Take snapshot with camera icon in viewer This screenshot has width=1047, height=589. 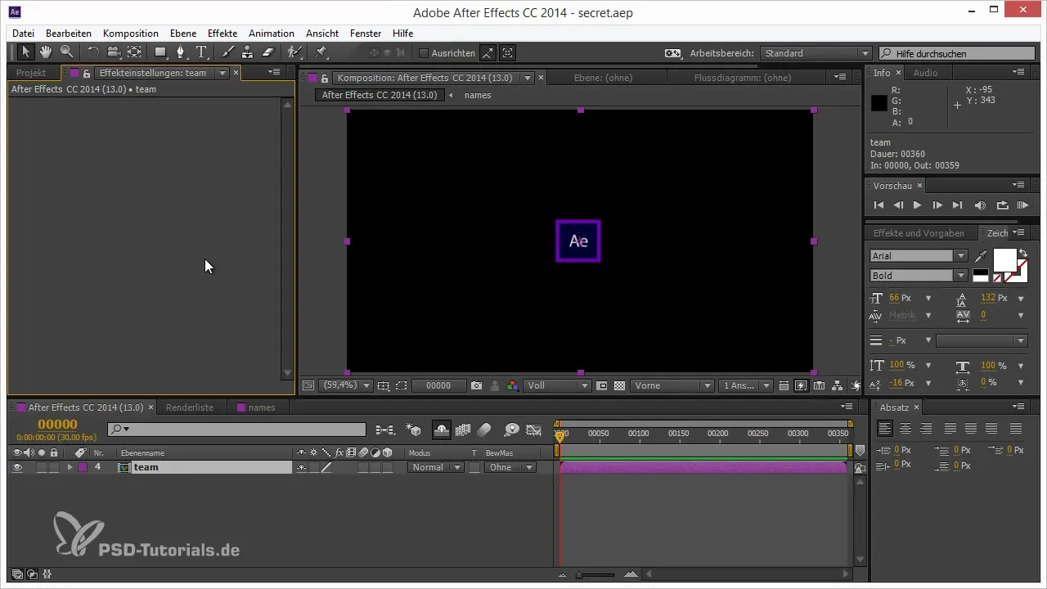point(476,385)
